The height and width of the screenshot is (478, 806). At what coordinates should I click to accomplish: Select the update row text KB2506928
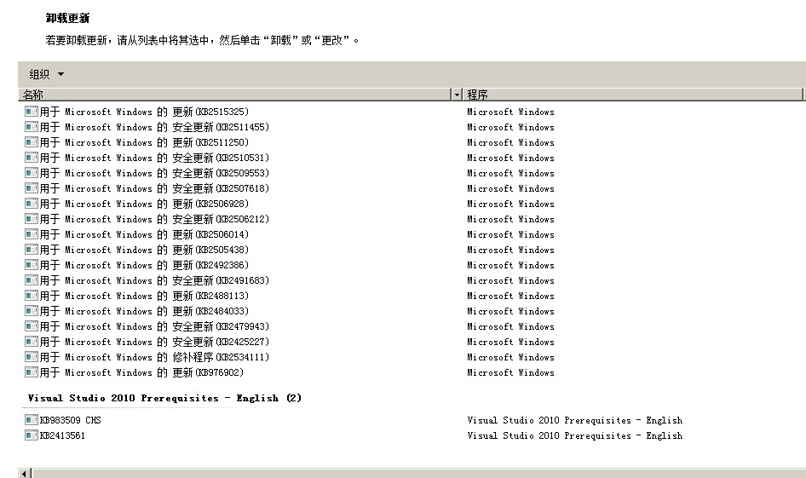point(145,204)
